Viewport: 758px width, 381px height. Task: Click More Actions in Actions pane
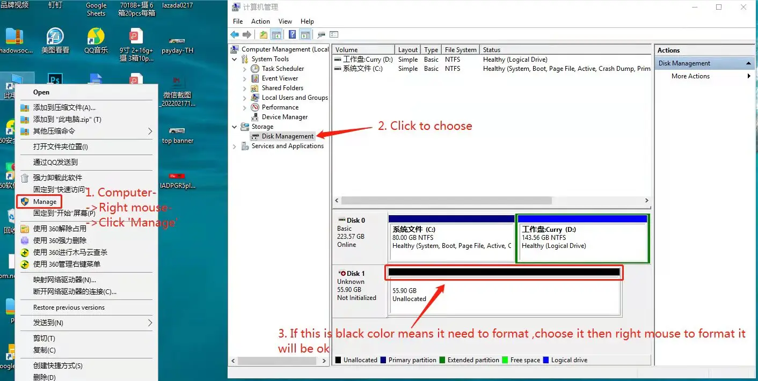690,76
